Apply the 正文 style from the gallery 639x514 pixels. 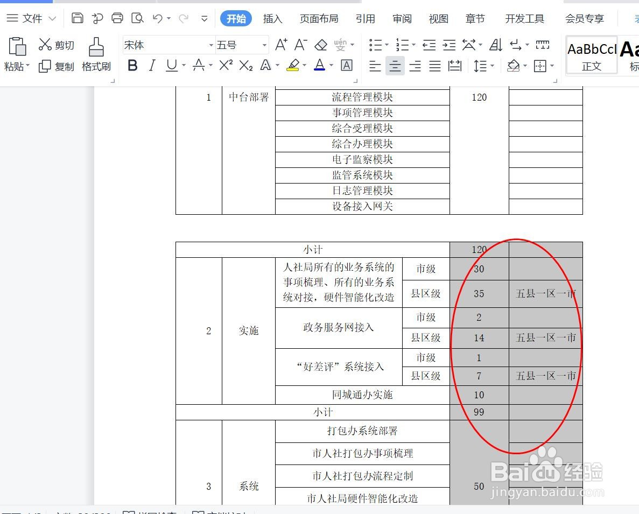click(591, 54)
